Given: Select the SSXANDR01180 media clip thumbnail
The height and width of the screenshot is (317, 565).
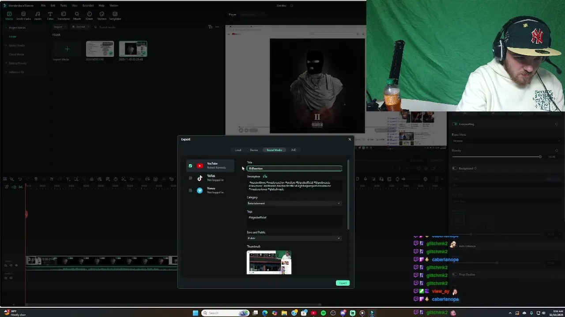Looking at the screenshot, I should (100, 49).
